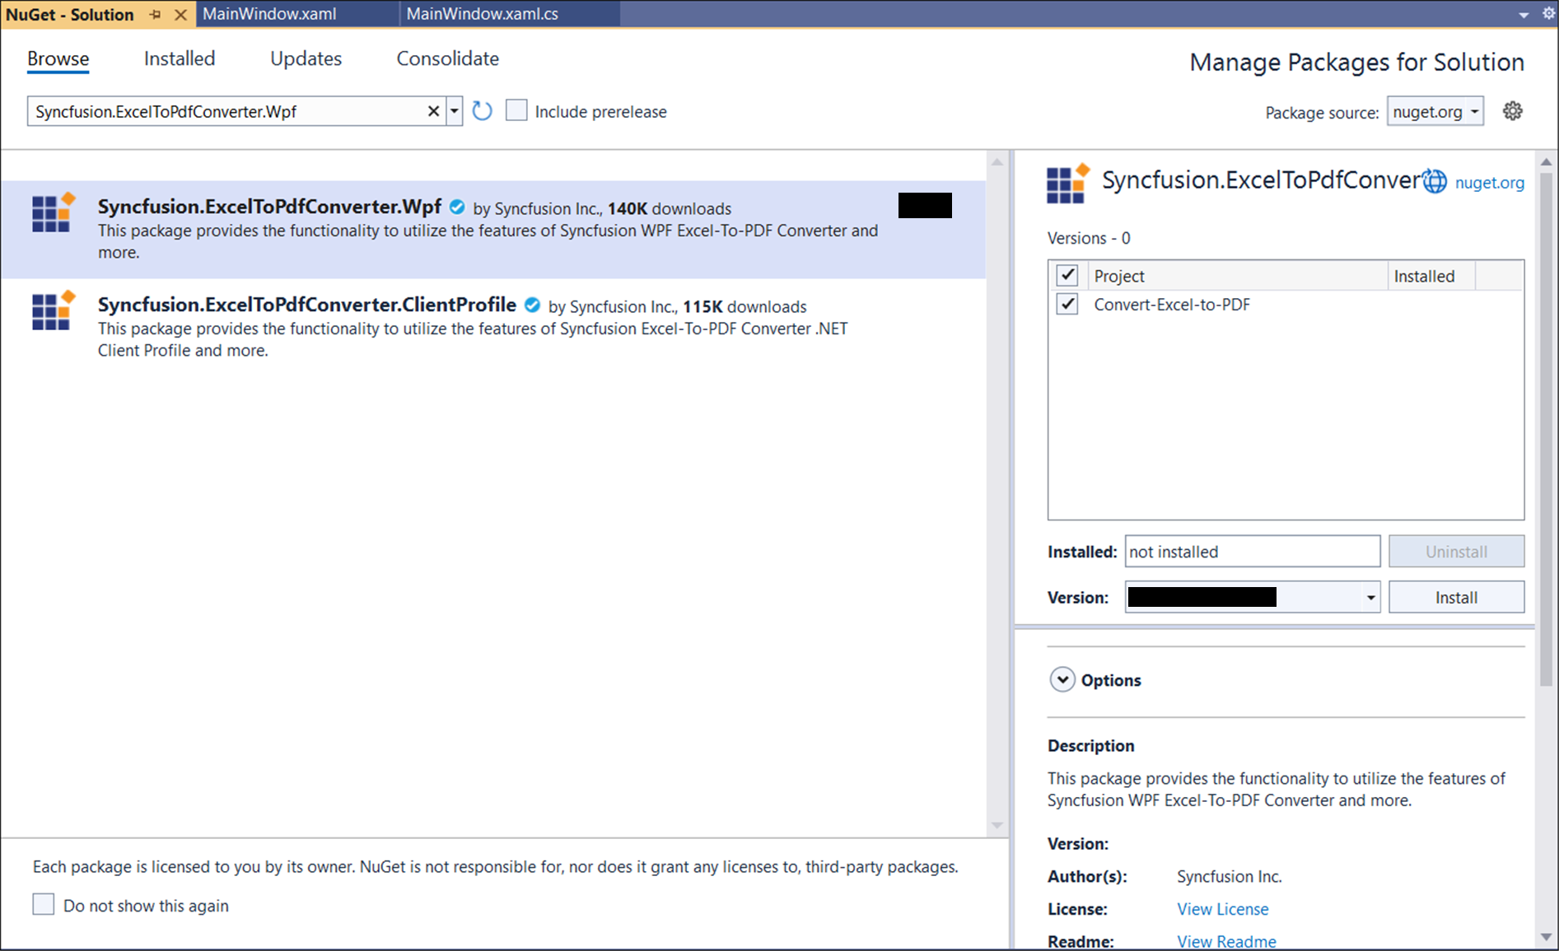Click the Project column header

coord(1237,276)
